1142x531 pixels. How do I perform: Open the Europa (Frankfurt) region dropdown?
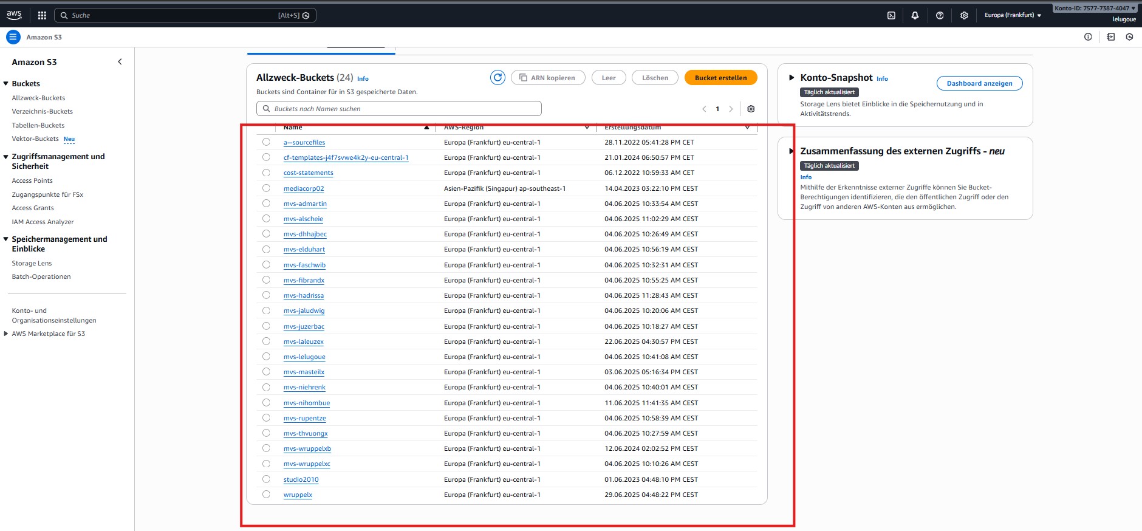pos(1013,15)
